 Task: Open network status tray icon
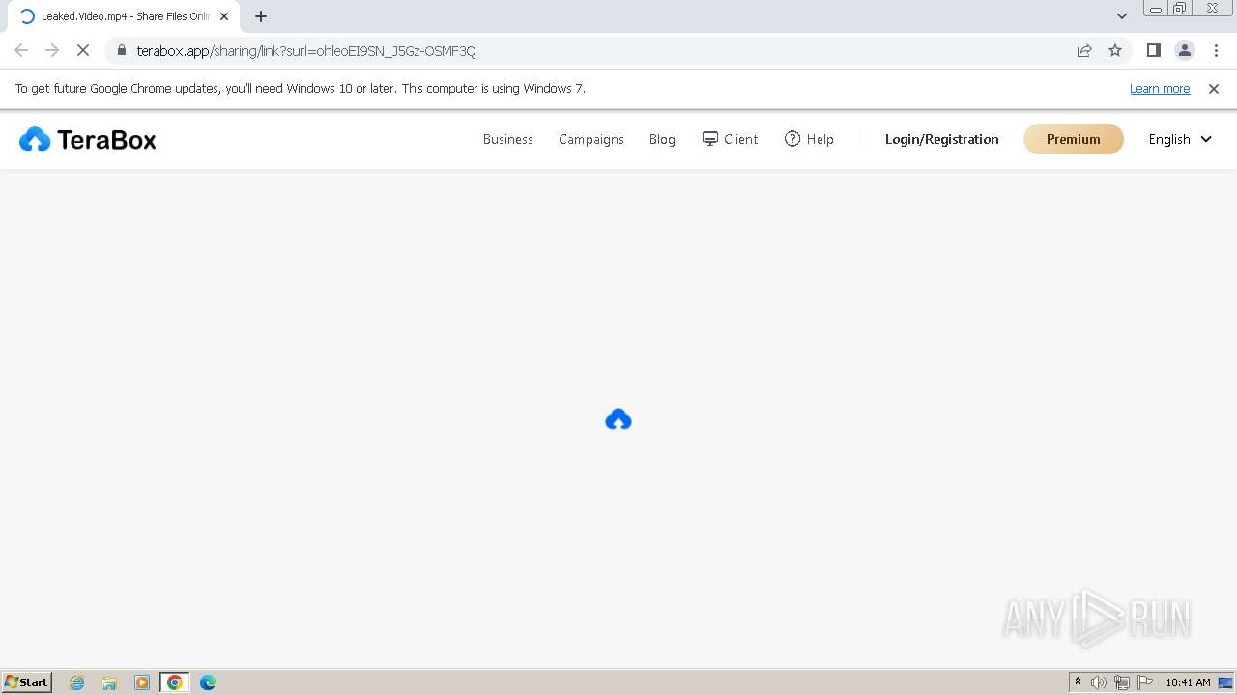pyautogui.click(x=1122, y=682)
